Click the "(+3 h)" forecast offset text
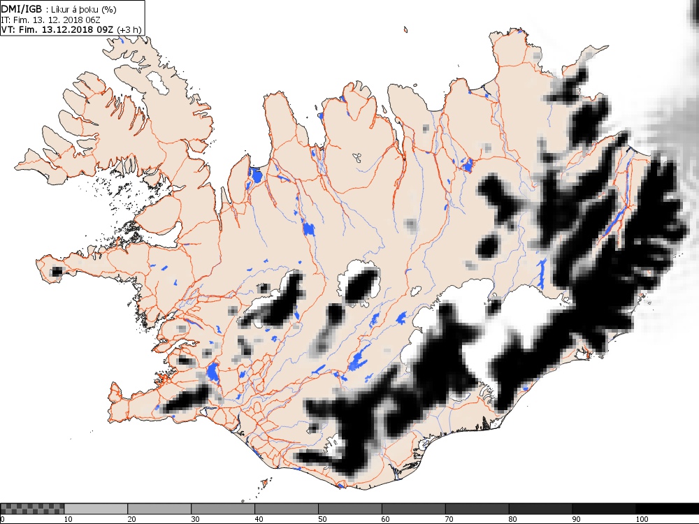Viewport: 699px width, 524px height. point(129,30)
